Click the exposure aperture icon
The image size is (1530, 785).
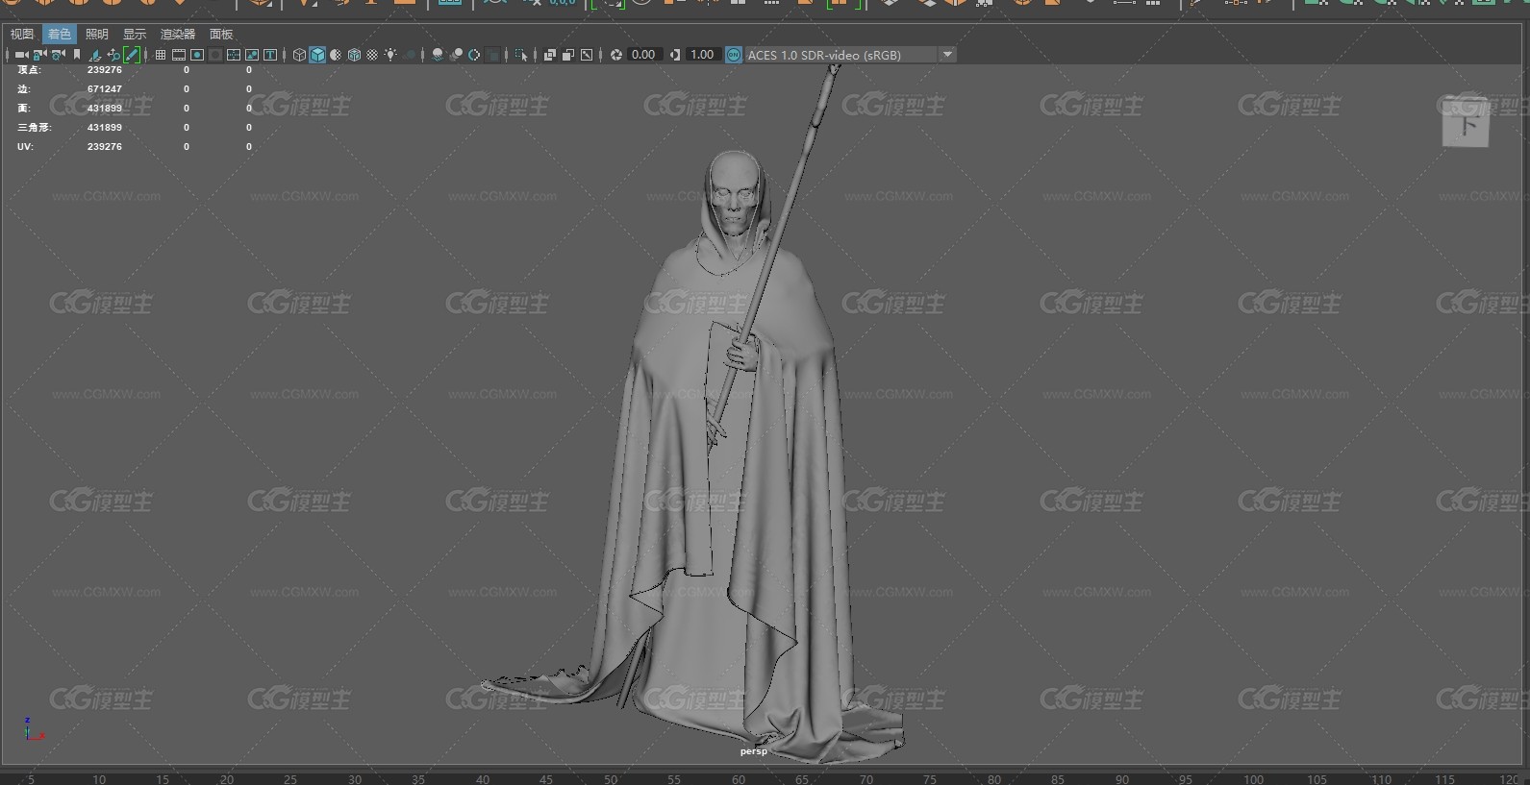616,55
